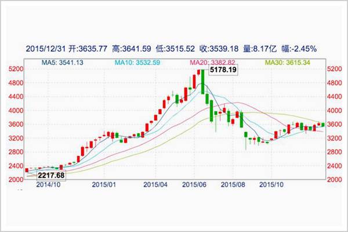Click the 5178.19 peak price label
The width and height of the screenshot is (348, 232).
[x=223, y=70]
